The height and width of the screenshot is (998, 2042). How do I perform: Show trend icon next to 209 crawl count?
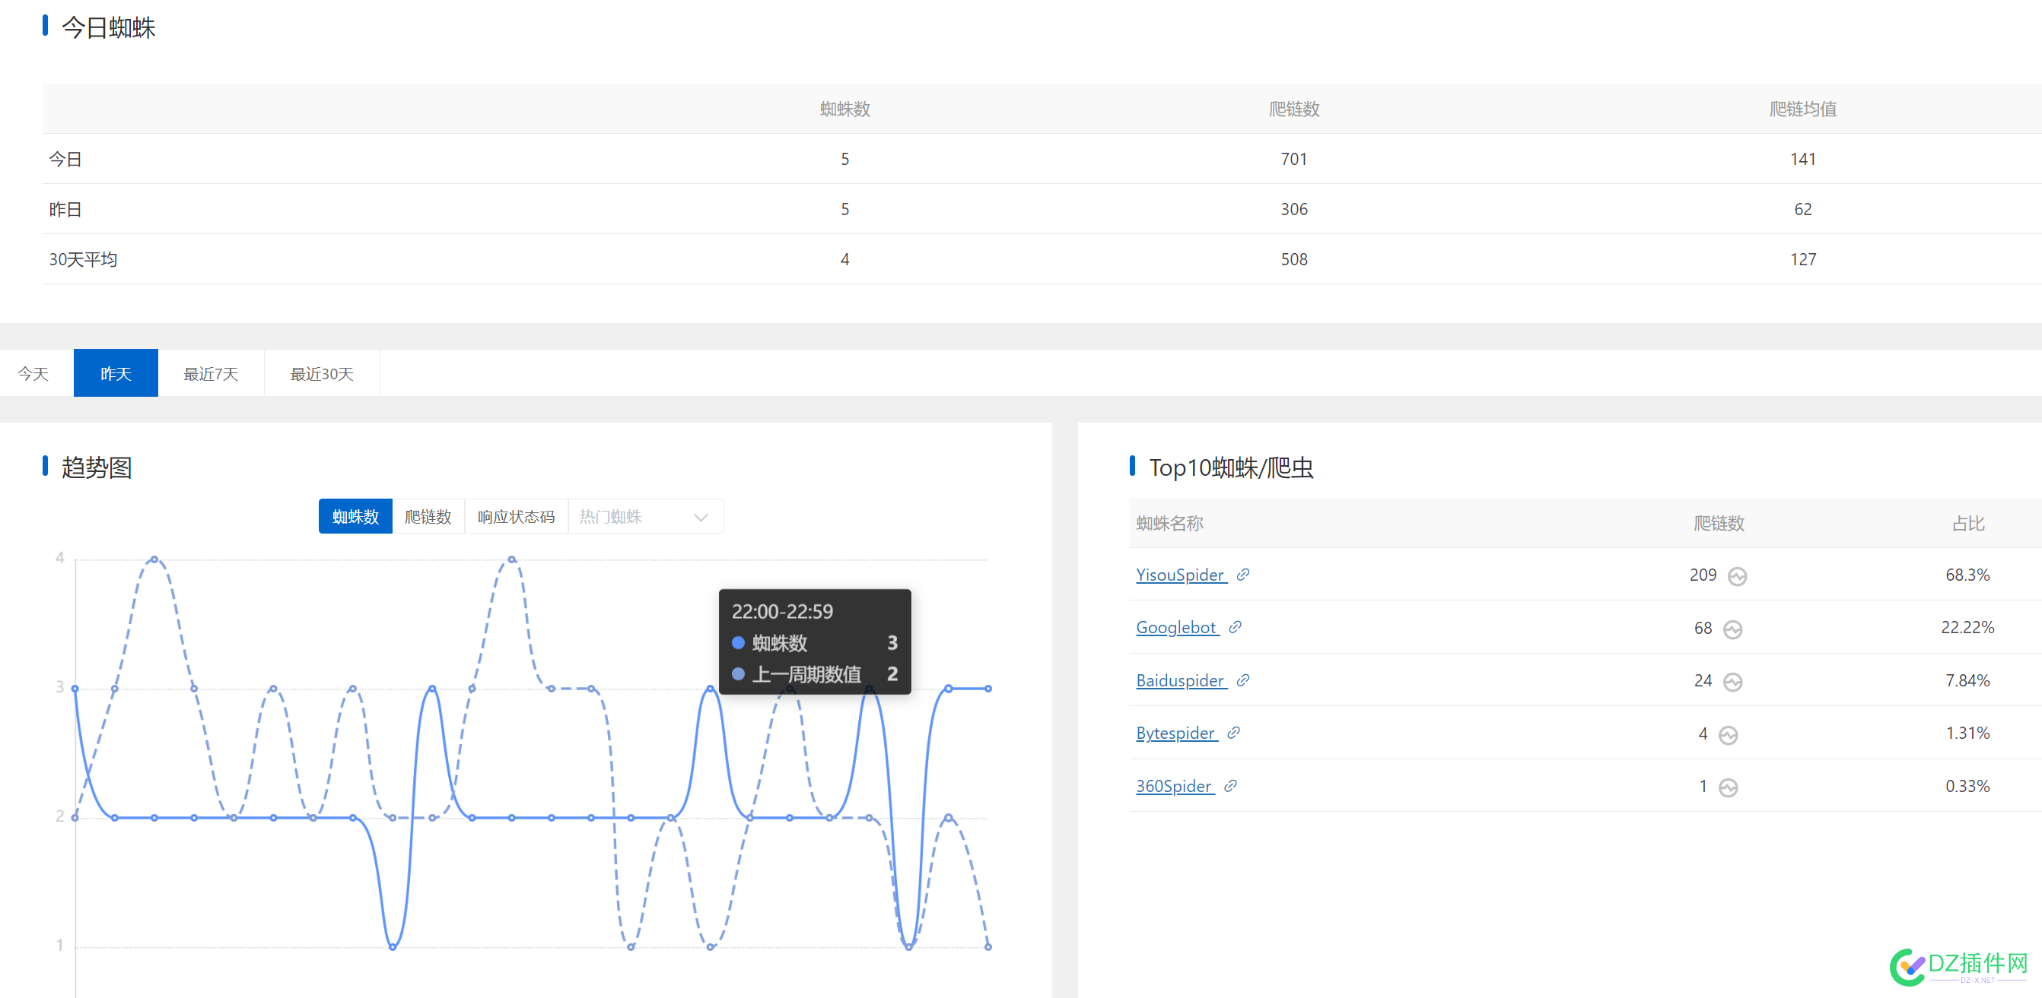[1738, 576]
